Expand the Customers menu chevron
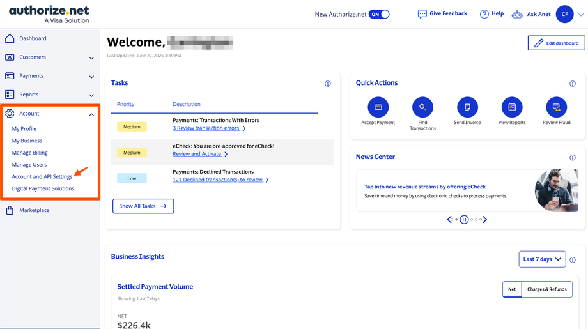This screenshot has width=588, height=329. coord(91,58)
